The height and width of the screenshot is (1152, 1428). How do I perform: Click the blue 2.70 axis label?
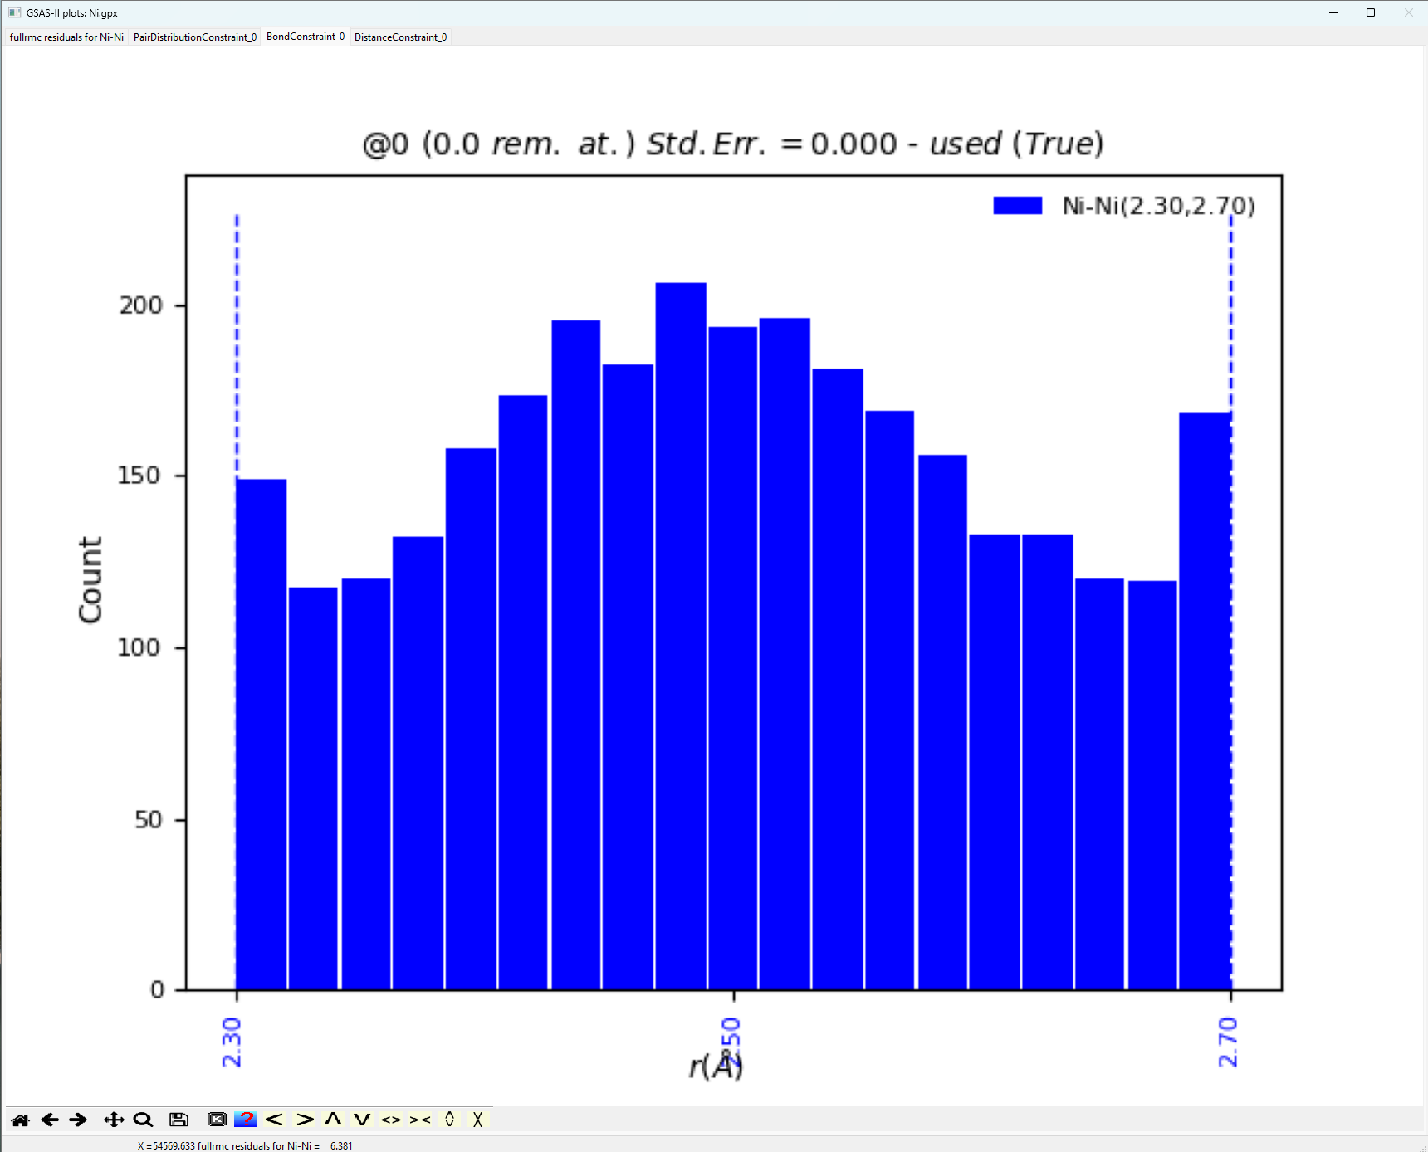tap(1227, 1042)
